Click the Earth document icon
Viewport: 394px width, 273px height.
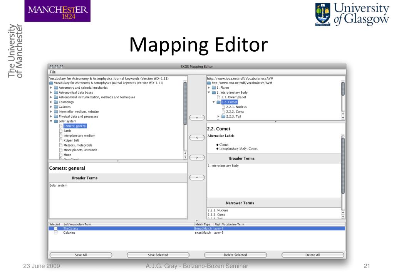61,131
